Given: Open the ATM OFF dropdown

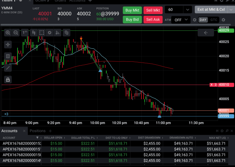Looking at the screenshot, I should pyautogui.click(x=181, y=20).
